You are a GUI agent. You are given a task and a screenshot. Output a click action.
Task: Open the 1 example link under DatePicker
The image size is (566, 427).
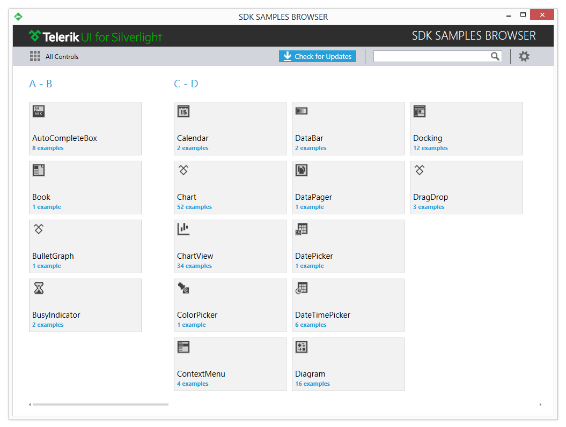pos(310,266)
